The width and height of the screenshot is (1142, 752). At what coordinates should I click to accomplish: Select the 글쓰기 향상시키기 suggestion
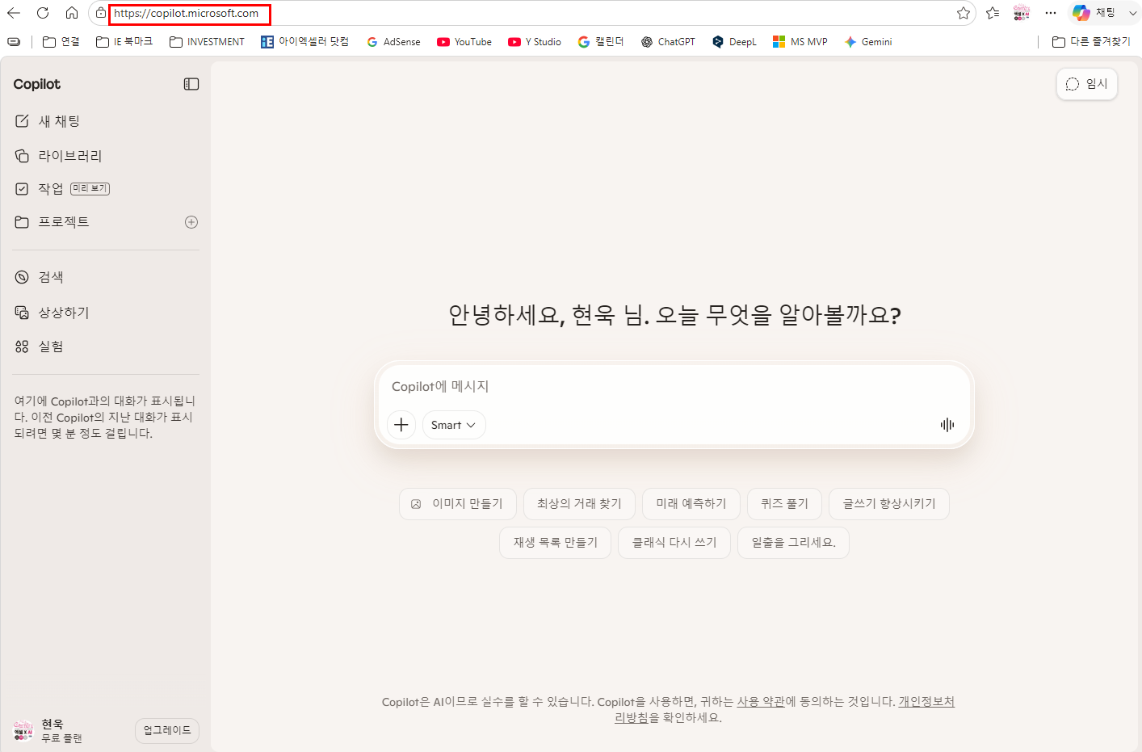tap(889, 504)
